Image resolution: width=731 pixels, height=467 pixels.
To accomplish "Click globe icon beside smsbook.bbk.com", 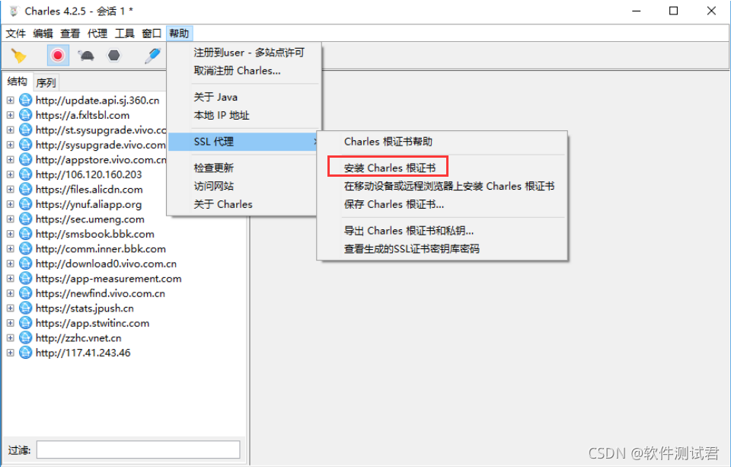I will click(x=26, y=234).
